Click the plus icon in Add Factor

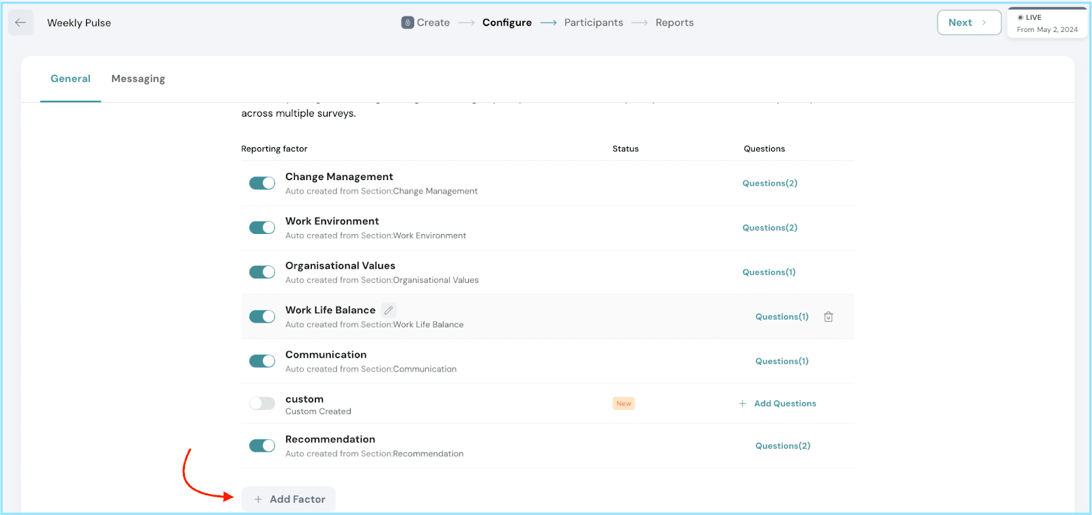pos(258,499)
